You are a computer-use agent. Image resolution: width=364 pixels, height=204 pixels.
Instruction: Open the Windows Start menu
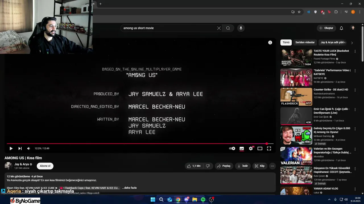click(153, 199)
